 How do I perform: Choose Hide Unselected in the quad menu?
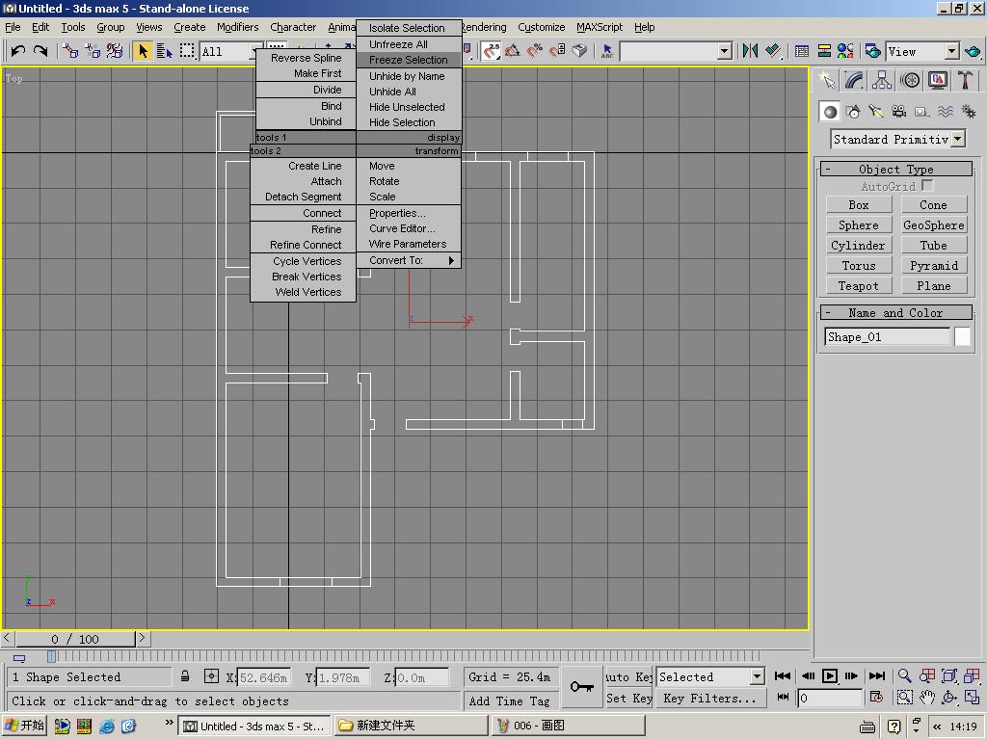(x=409, y=107)
